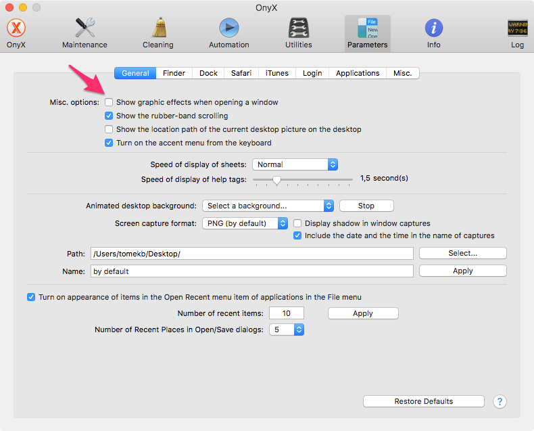
Task: Open the Utilities wrenches icon
Action: tap(298, 28)
